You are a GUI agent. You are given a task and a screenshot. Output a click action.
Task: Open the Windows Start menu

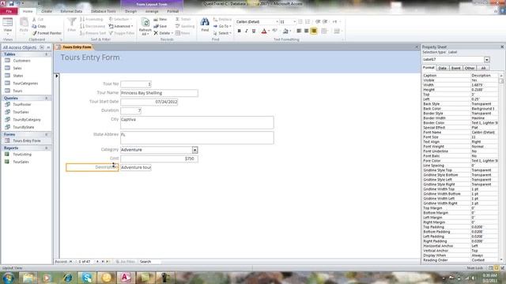(8, 277)
